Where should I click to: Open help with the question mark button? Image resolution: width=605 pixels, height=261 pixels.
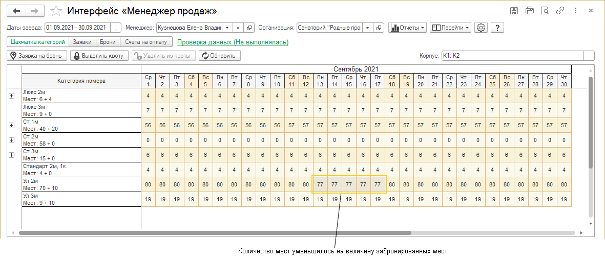498,28
